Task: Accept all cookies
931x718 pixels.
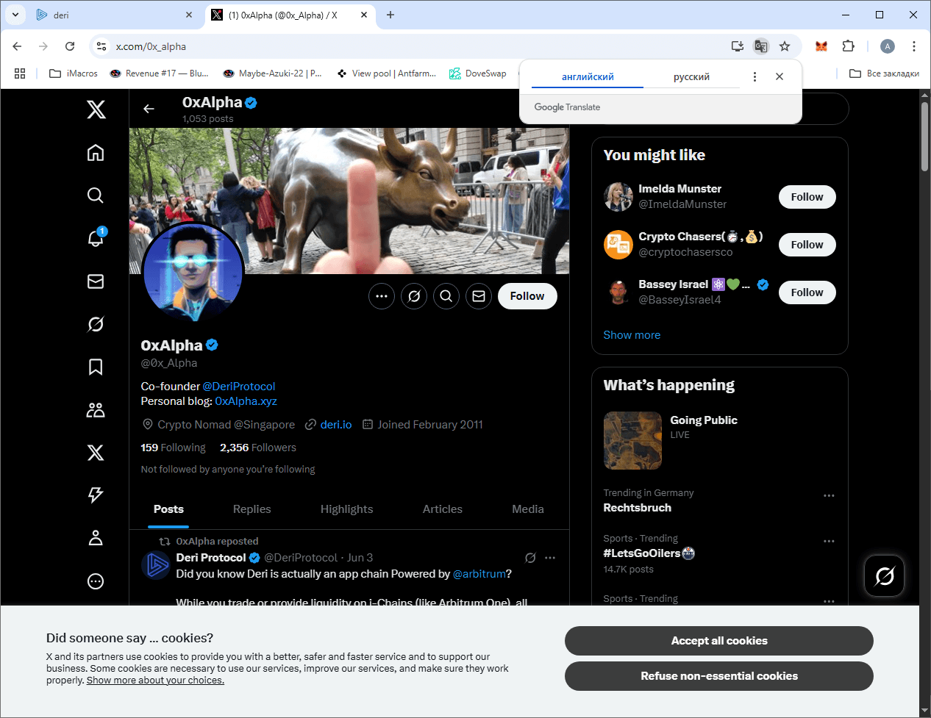Action: tap(719, 641)
